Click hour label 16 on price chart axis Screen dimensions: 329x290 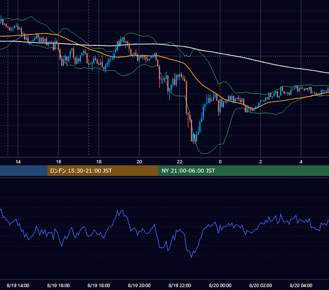tap(59, 162)
